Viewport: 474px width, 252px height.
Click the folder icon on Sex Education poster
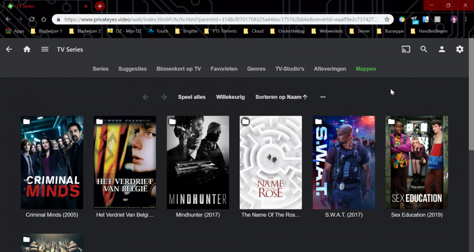(x=391, y=121)
